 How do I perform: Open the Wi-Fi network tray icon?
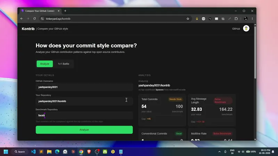[x=239, y=151]
